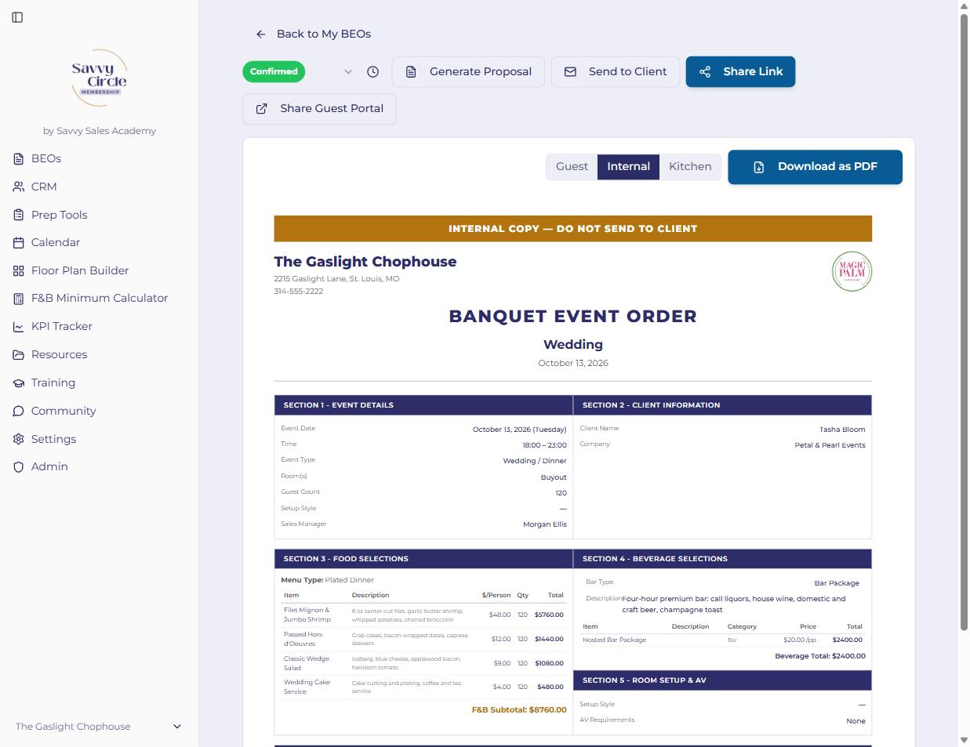Screen dimensions: 970x747
Task: Click the page vertical scrollbar thumb
Action: click(x=965, y=321)
